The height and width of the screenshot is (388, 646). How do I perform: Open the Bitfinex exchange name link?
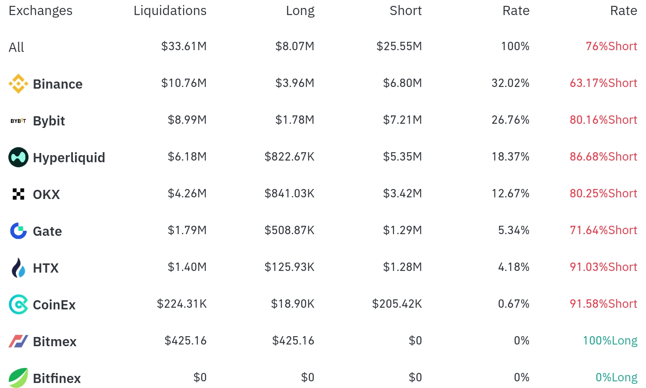tap(57, 378)
